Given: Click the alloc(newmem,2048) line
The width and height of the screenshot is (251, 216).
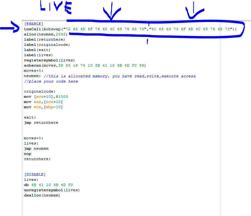Looking at the screenshot, I should coord(45,34).
